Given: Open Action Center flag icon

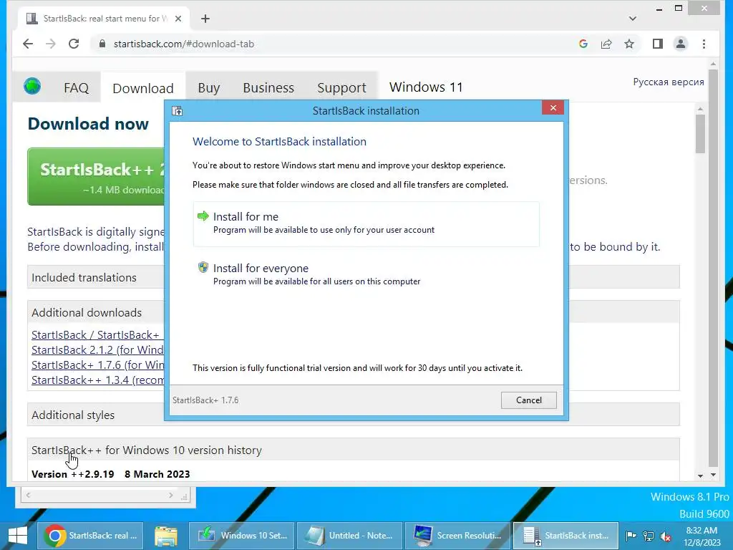Looking at the screenshot, I should (x=631, y=536).
